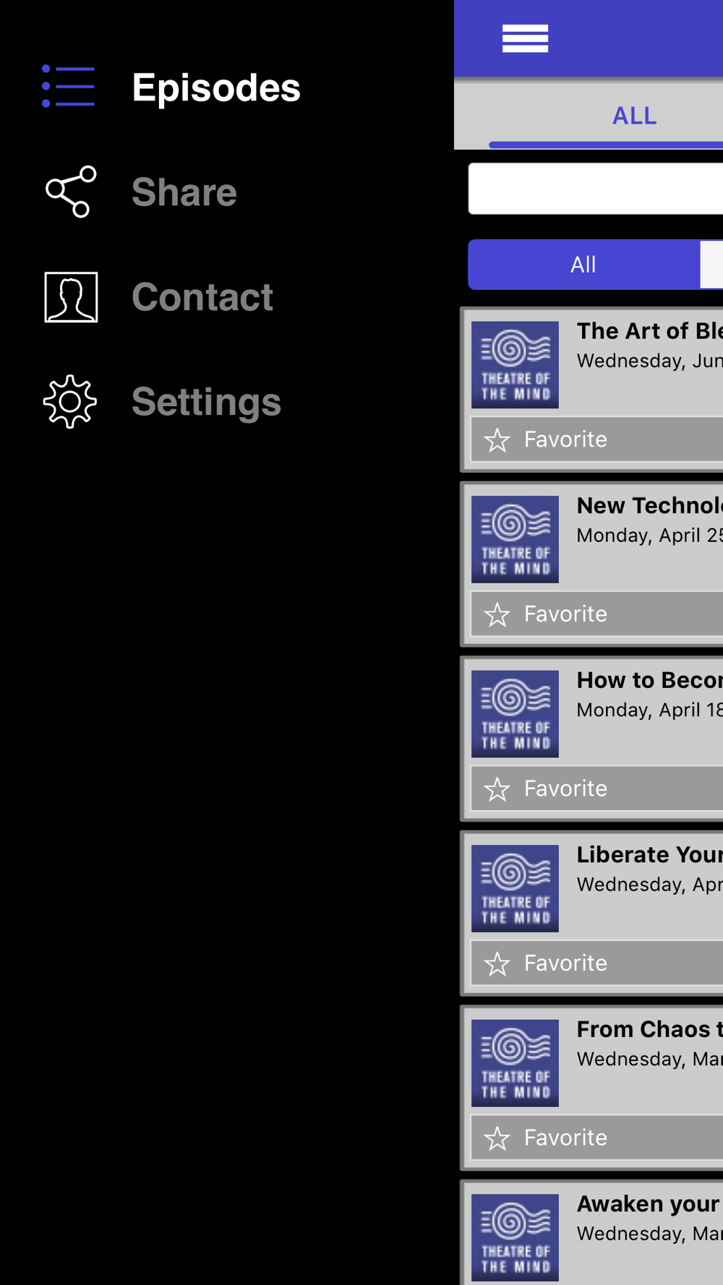
Task: Open 'Awaken your' episode thumbnail
Action: 515,1237
